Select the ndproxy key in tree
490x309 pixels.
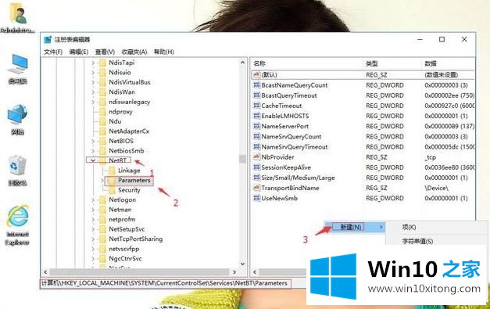pos(120,112)
